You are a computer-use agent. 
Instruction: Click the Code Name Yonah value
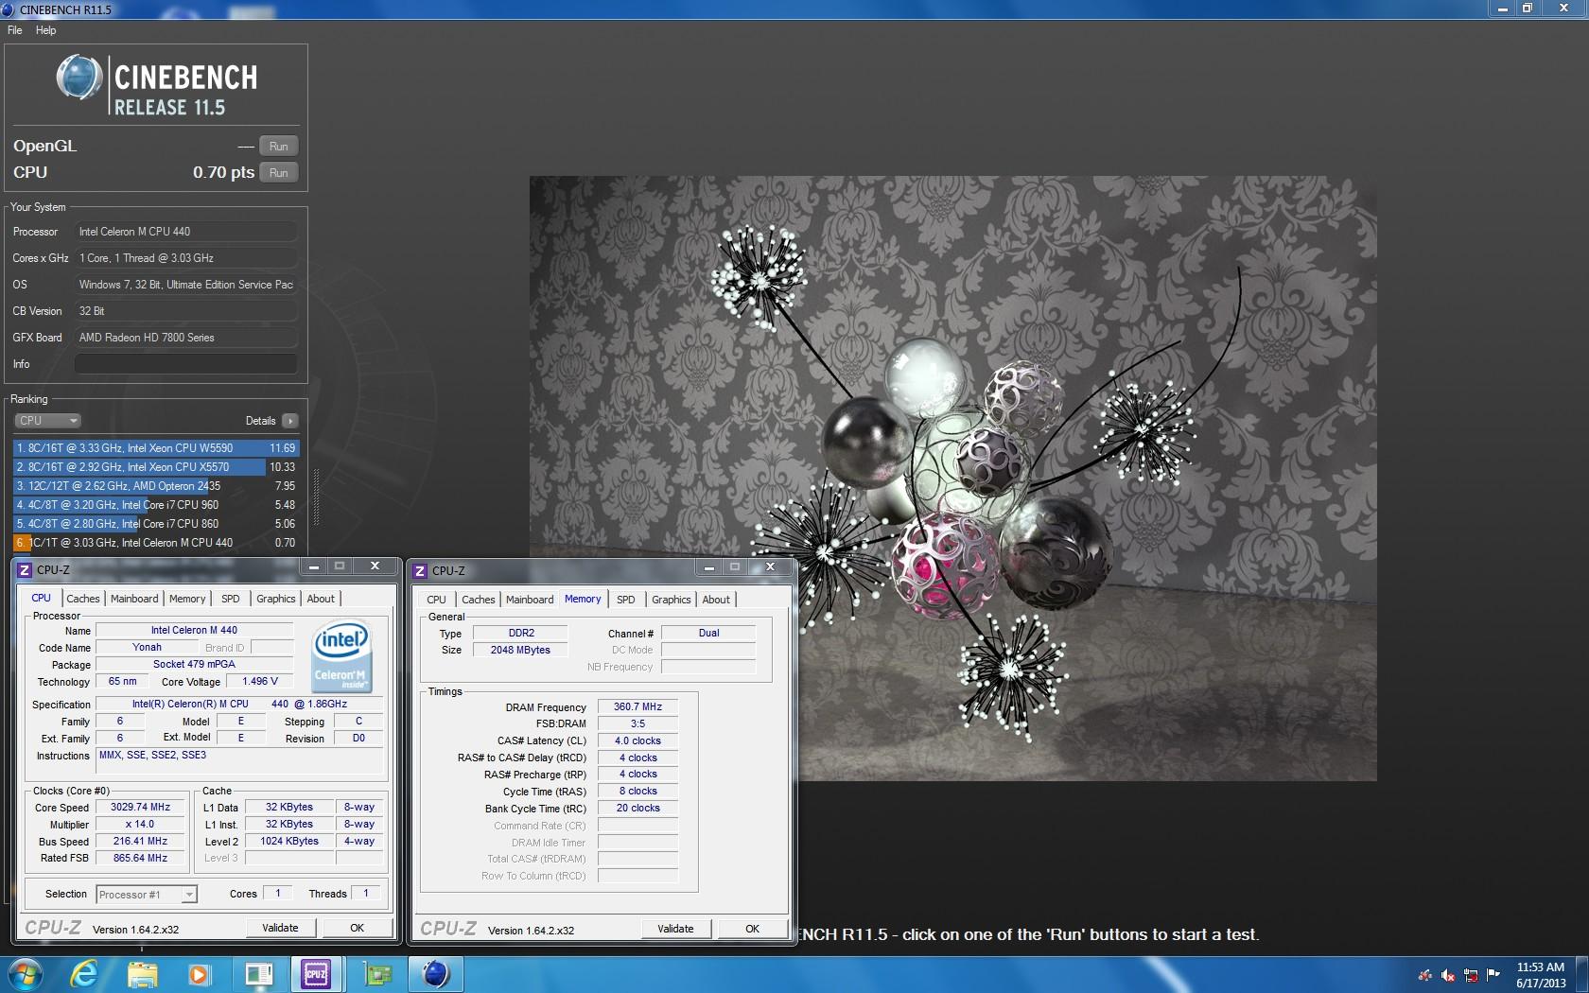(147, 647)
